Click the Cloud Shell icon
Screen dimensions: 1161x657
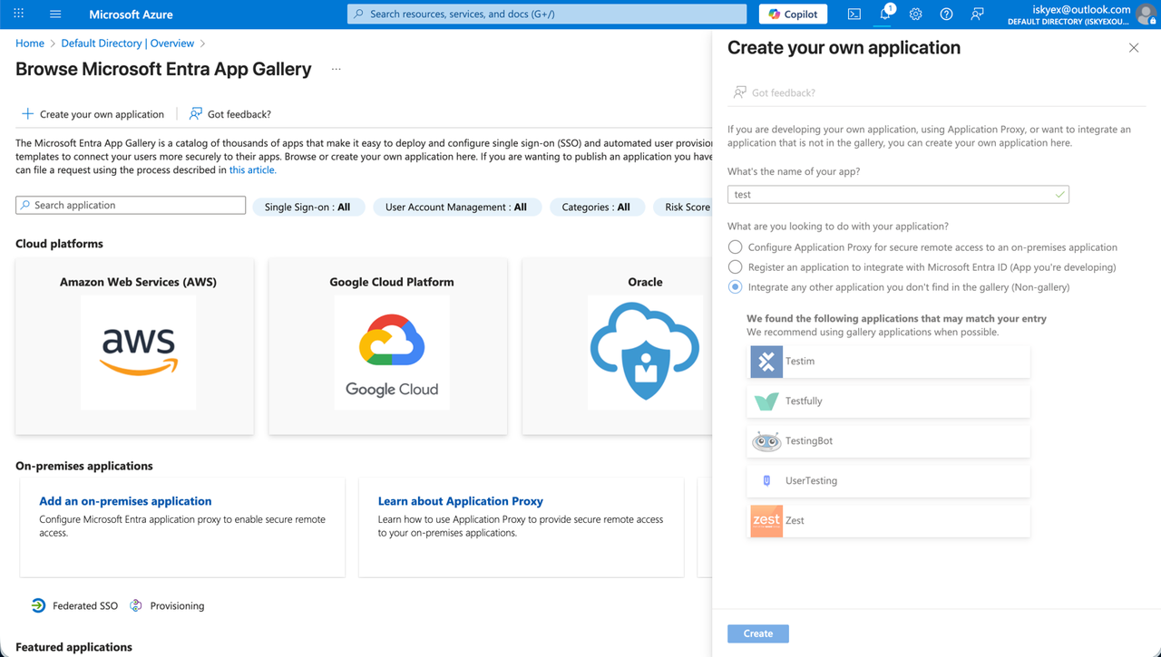854,14
